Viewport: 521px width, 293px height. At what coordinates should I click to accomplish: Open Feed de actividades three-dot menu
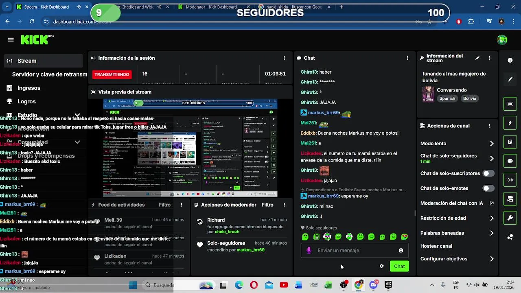tap(182, 205)
